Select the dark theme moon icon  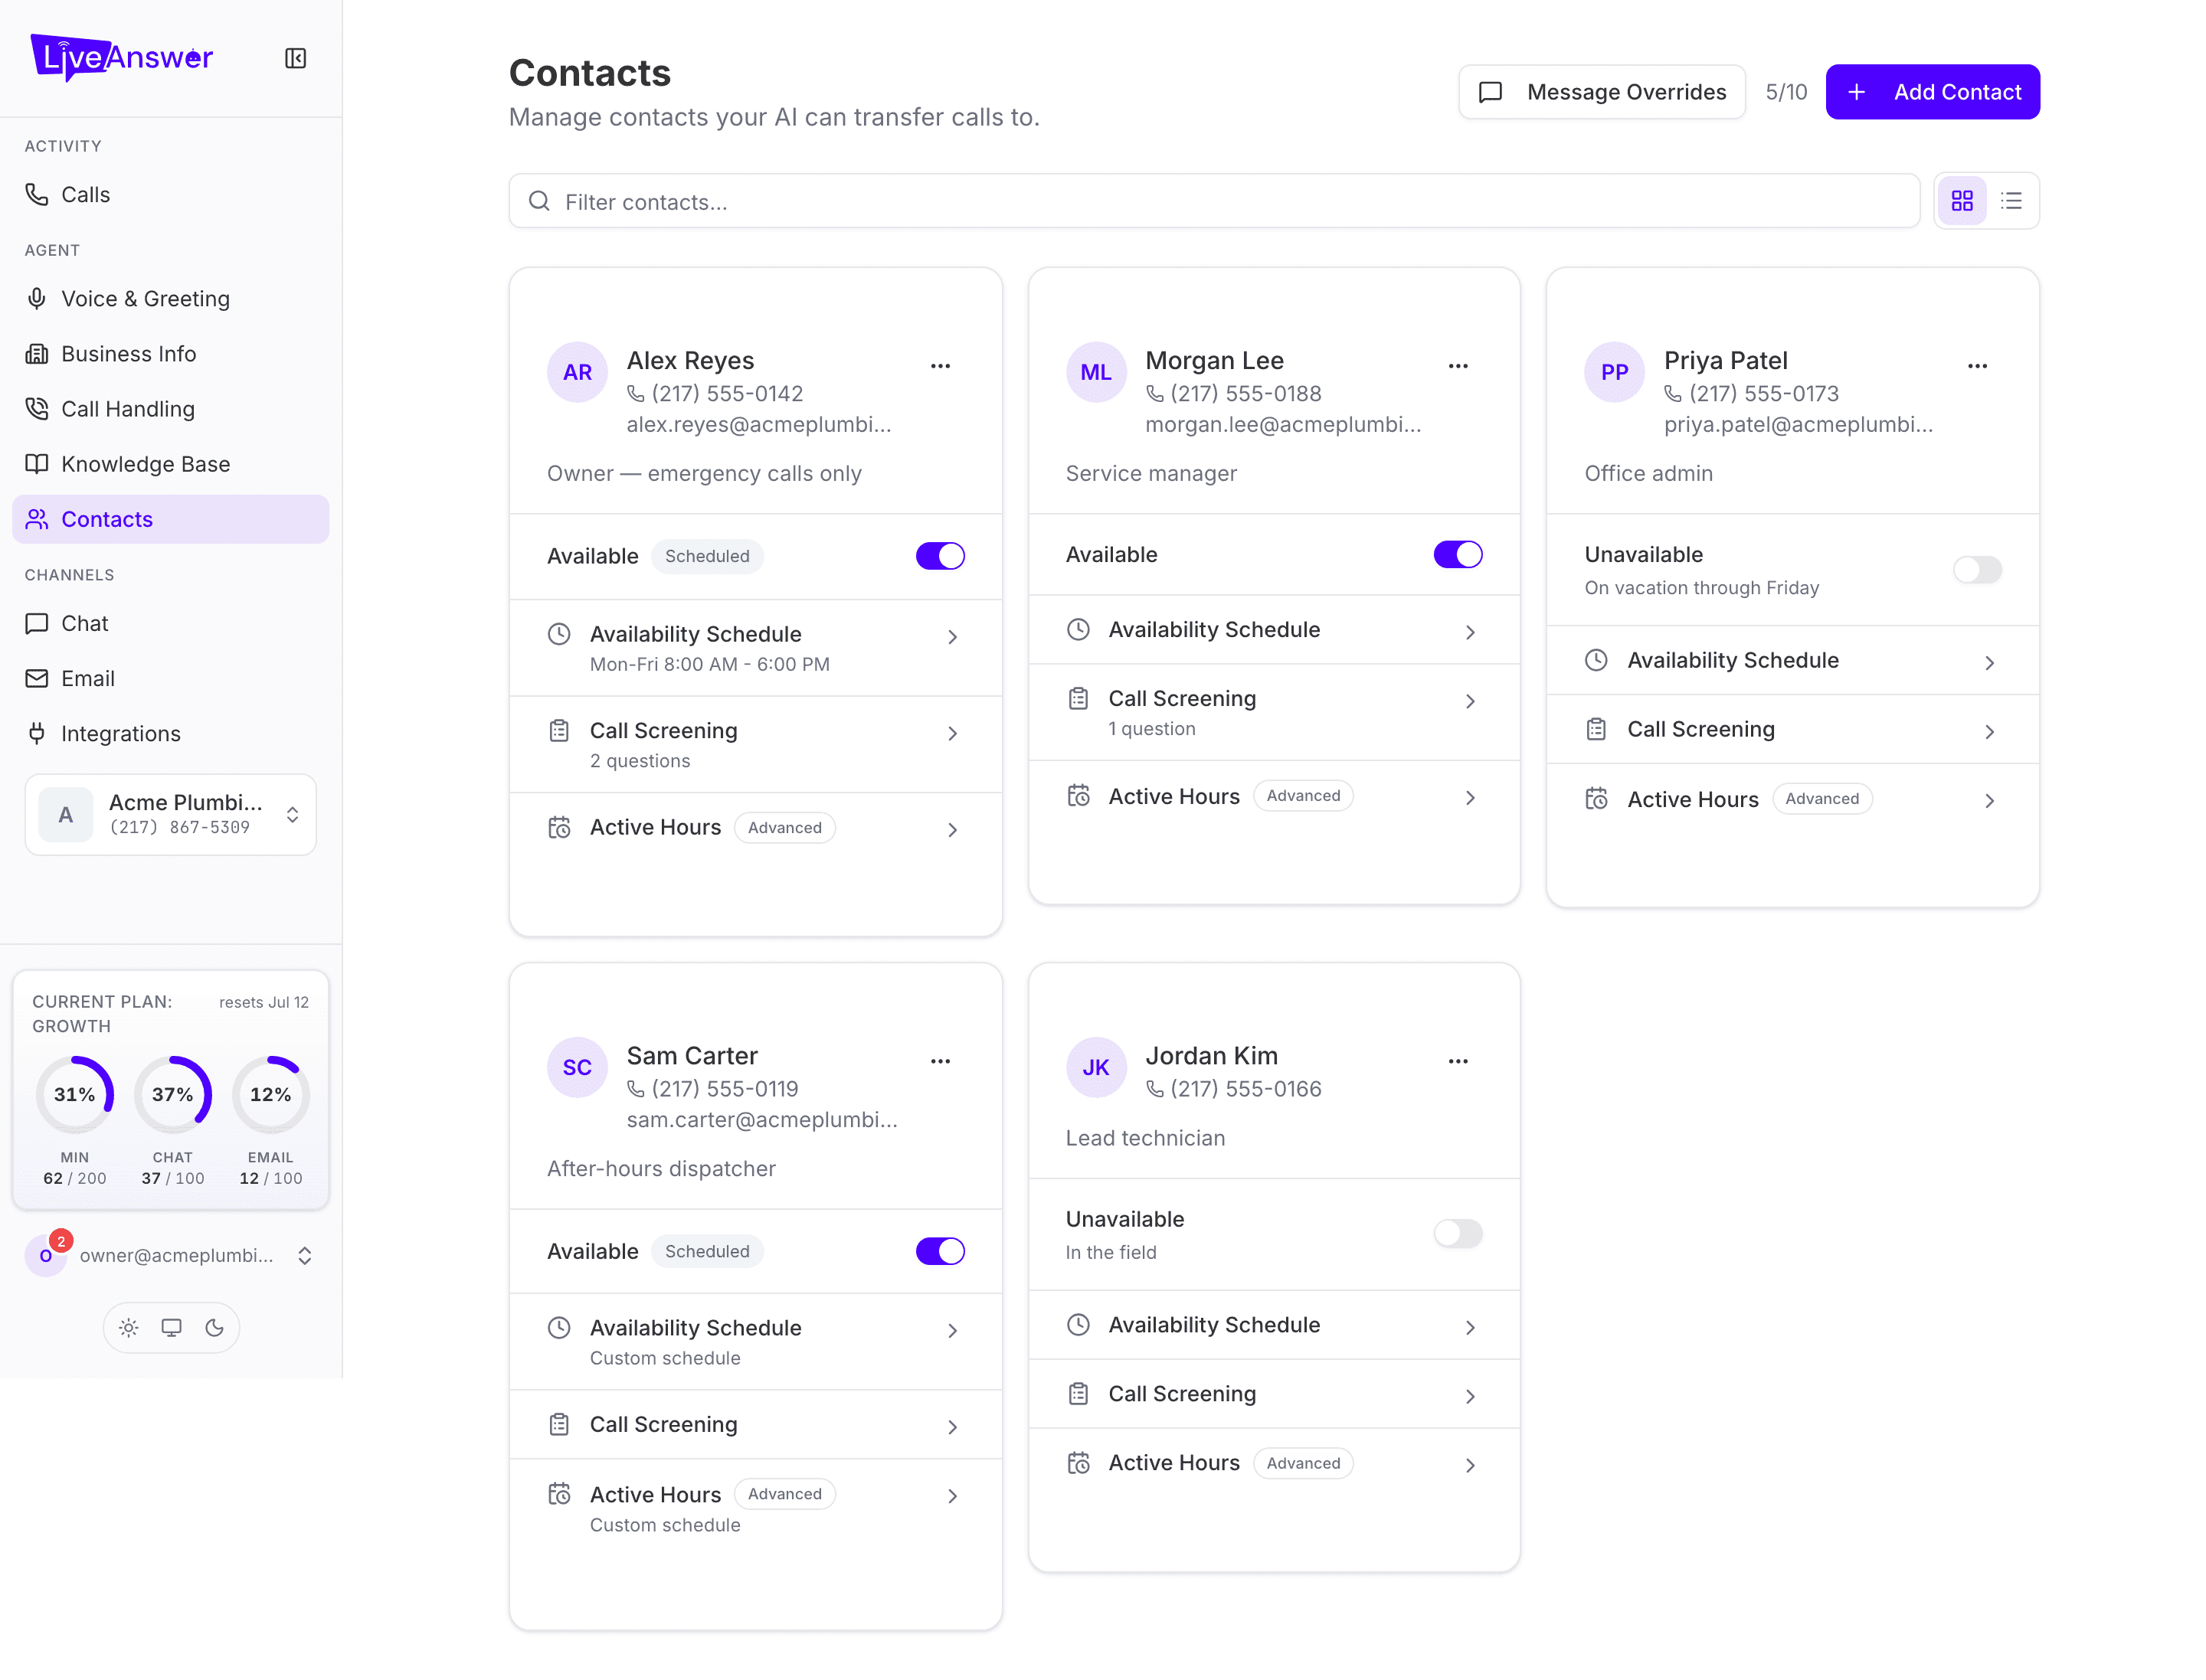(214, 1327)
